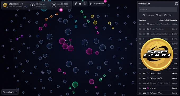
Task: Copy the SPX6900 token address
Action: pyautogui.click(x=22, y=4)
